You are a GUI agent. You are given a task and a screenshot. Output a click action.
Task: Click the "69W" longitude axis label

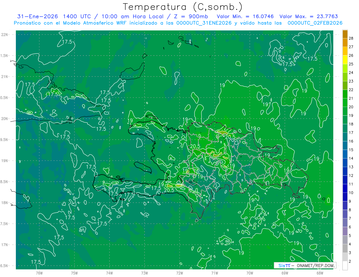pos(285,273)
